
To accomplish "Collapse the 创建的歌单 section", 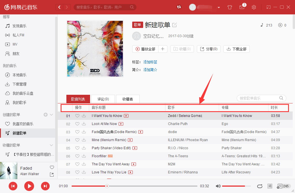I will pyautogui.click(x=51, y=114).
